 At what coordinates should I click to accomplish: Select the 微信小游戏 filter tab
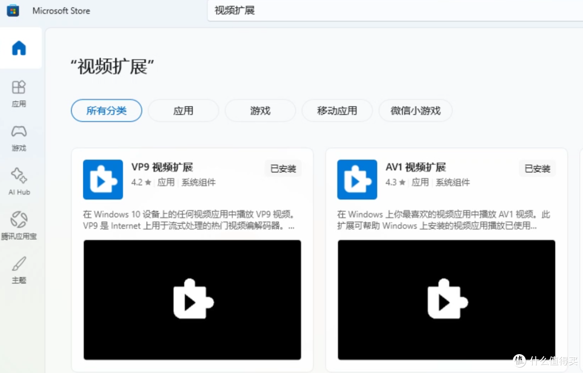pos(415,111)
